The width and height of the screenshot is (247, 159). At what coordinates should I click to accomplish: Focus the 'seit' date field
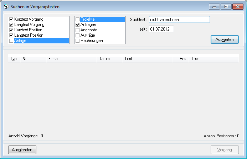coord(161,29)
